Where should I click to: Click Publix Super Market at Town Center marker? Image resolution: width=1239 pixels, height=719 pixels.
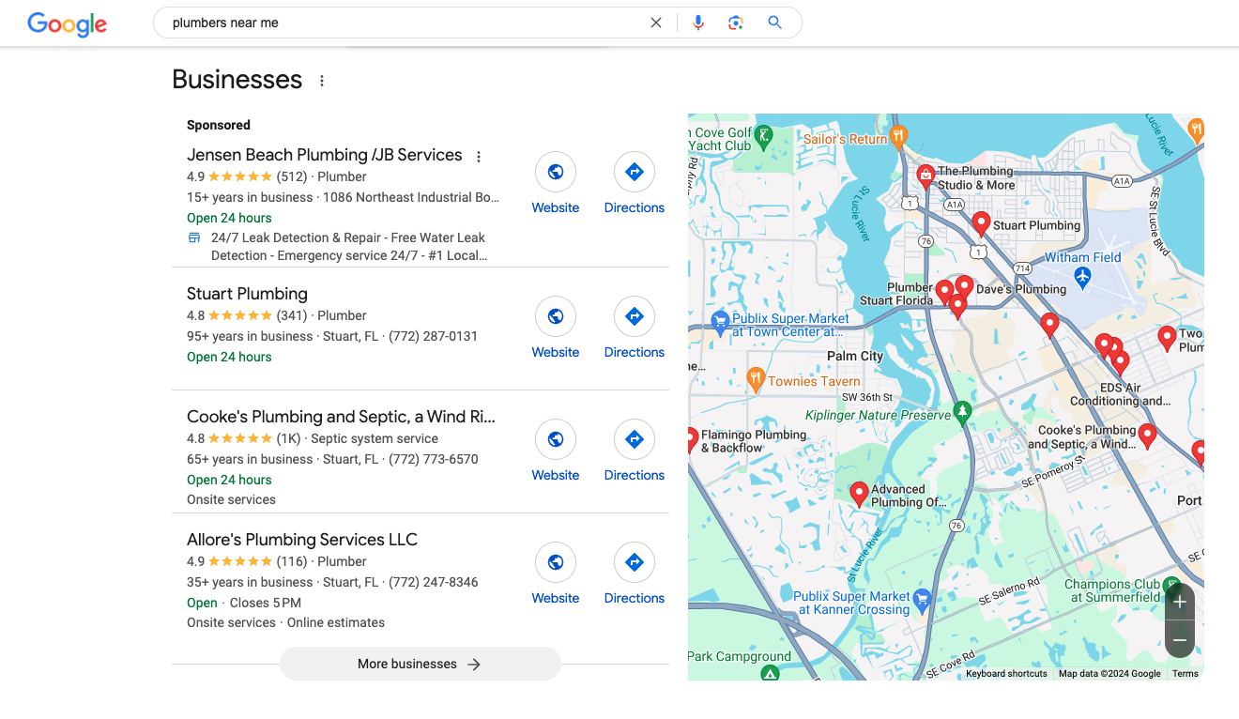click(x=720, y=323)
